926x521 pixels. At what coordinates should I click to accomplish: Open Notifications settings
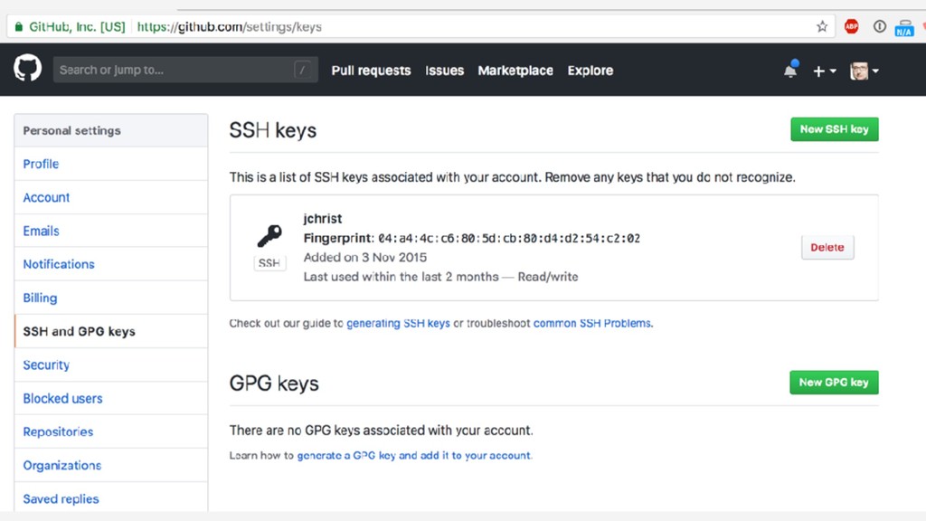pyautogui.click(x=111, y=264)
